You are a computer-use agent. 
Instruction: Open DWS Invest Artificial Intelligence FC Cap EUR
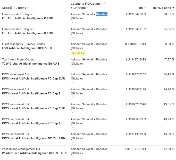(33, 78)
